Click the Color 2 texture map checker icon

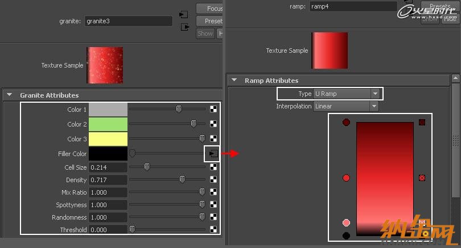coord(213,124)
